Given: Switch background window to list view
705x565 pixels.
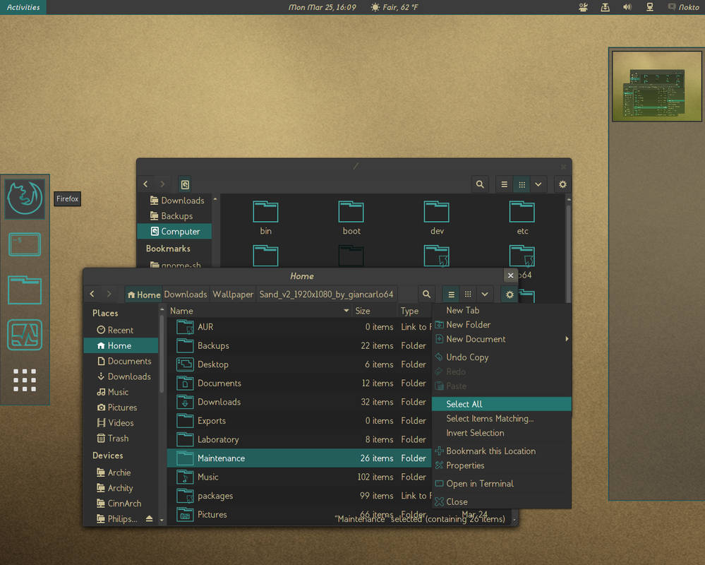Looking at the screenshot, I should click(504, 184).
